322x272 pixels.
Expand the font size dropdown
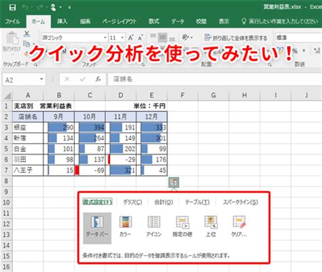122,37
